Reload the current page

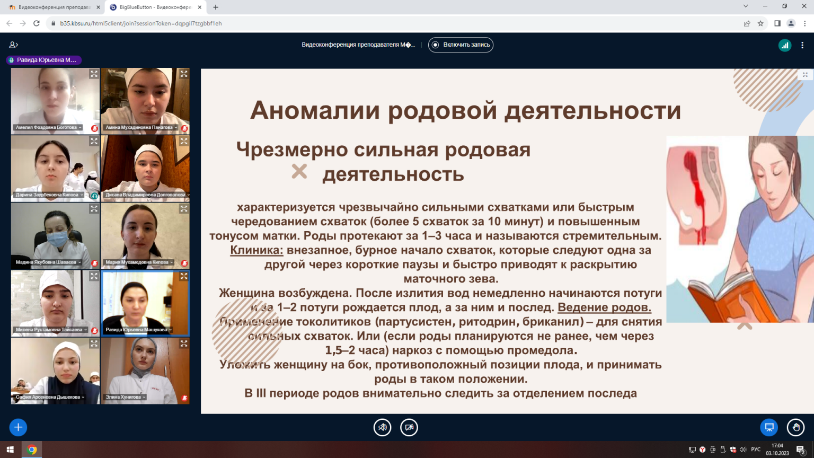(x=37, y=23)
